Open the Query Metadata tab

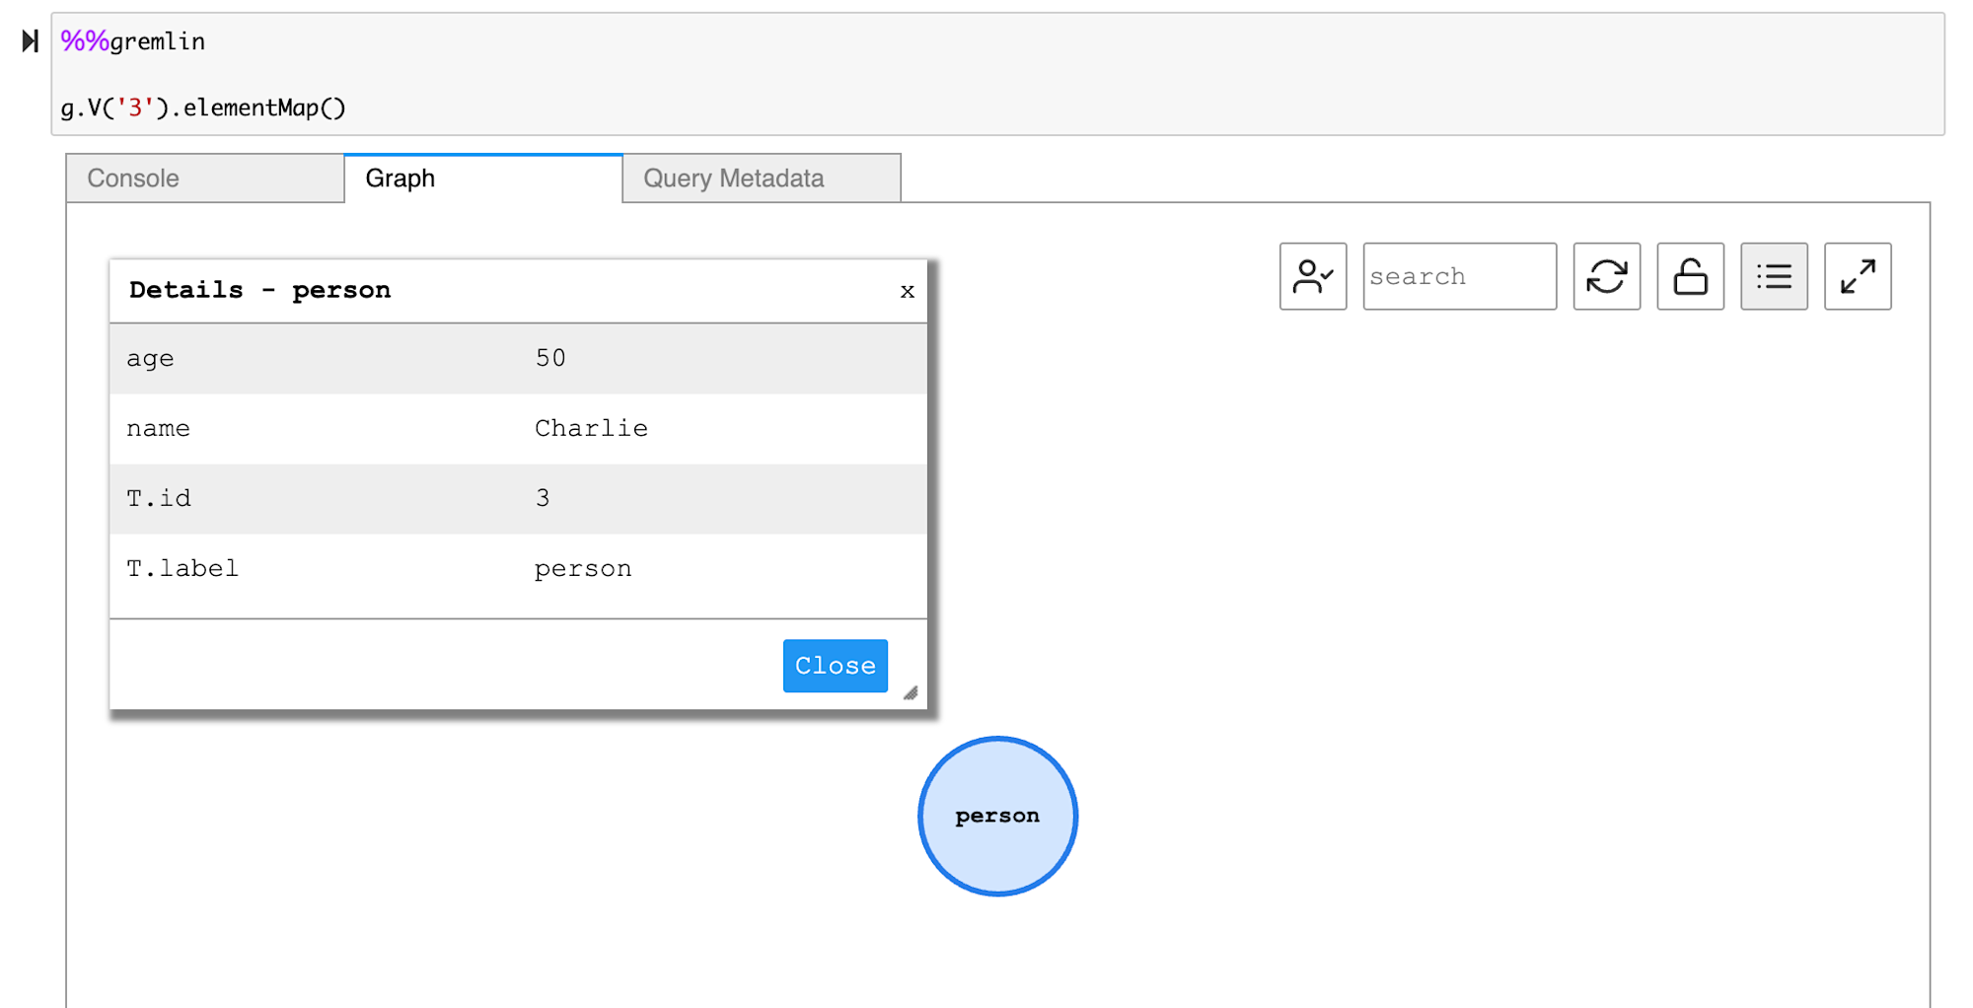coord(762,179)
